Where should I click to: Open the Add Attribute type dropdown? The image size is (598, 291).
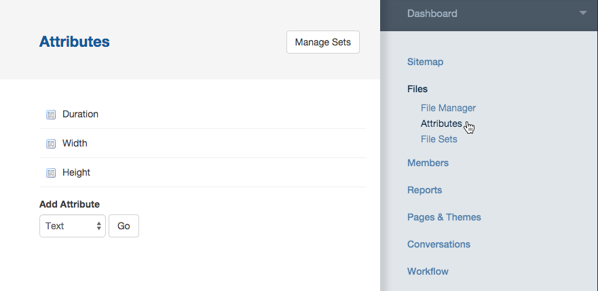click(73, 226)
